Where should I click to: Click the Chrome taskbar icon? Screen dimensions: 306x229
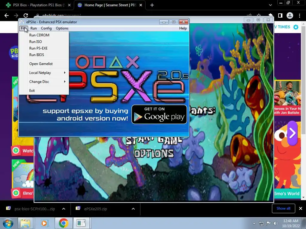pyautogui.click(x=63, y=223)
